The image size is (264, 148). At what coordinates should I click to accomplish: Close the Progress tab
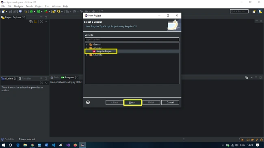[x=76, y=77]
